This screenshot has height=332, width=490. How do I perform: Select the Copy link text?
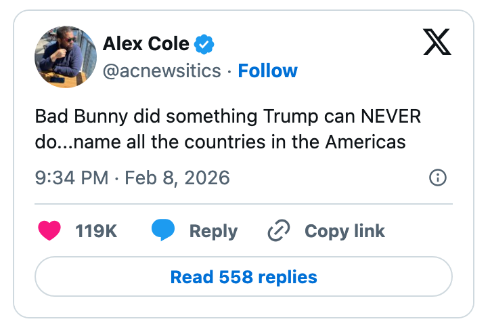pos(344,231)
